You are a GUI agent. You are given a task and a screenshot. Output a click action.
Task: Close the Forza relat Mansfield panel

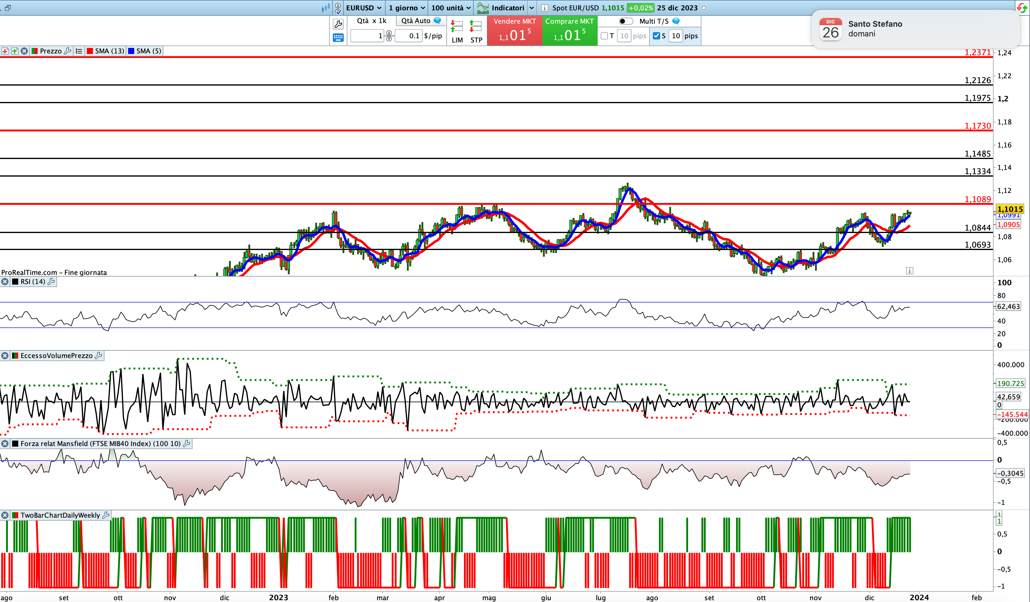click(5, 444)
